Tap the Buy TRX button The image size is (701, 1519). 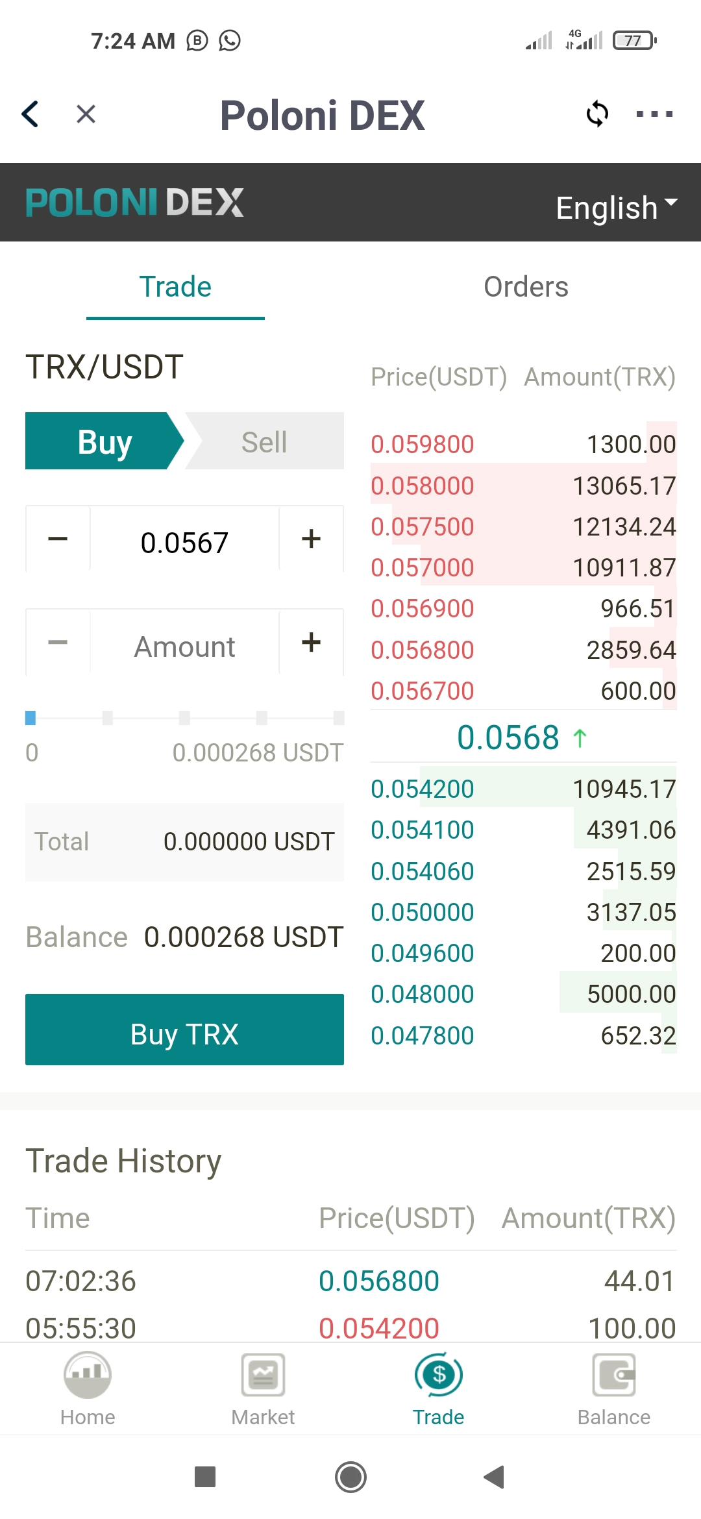[x=184, y=1030]
